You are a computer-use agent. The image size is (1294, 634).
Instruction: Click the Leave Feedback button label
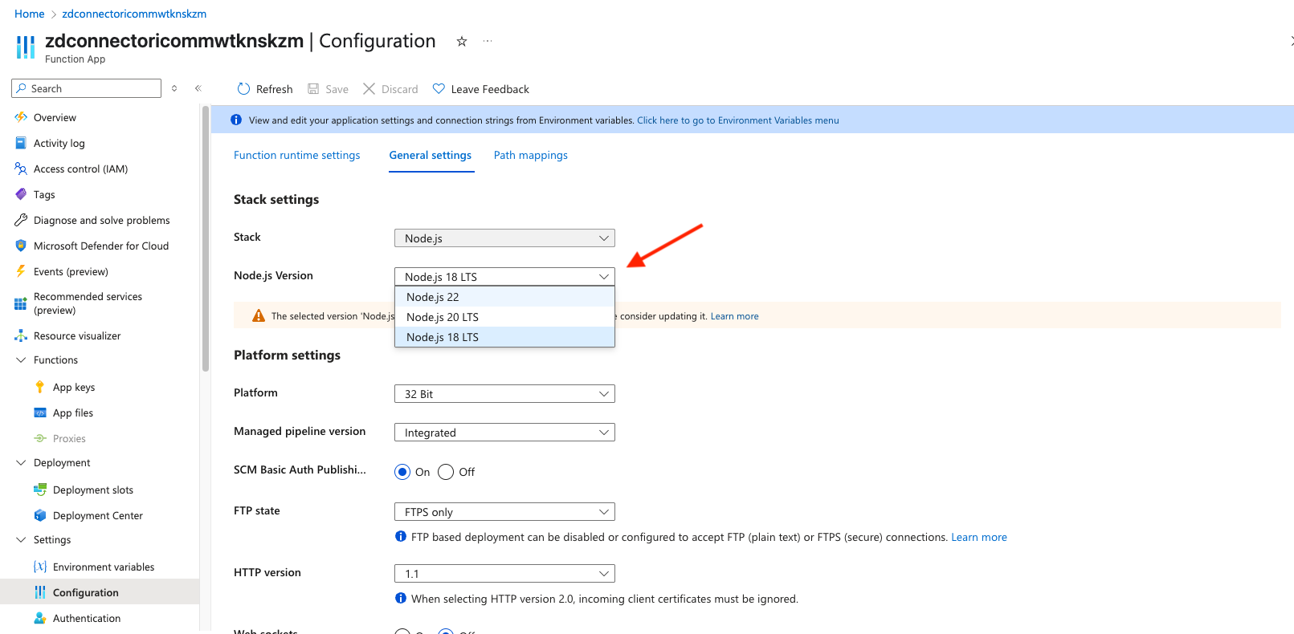[490, 89]
